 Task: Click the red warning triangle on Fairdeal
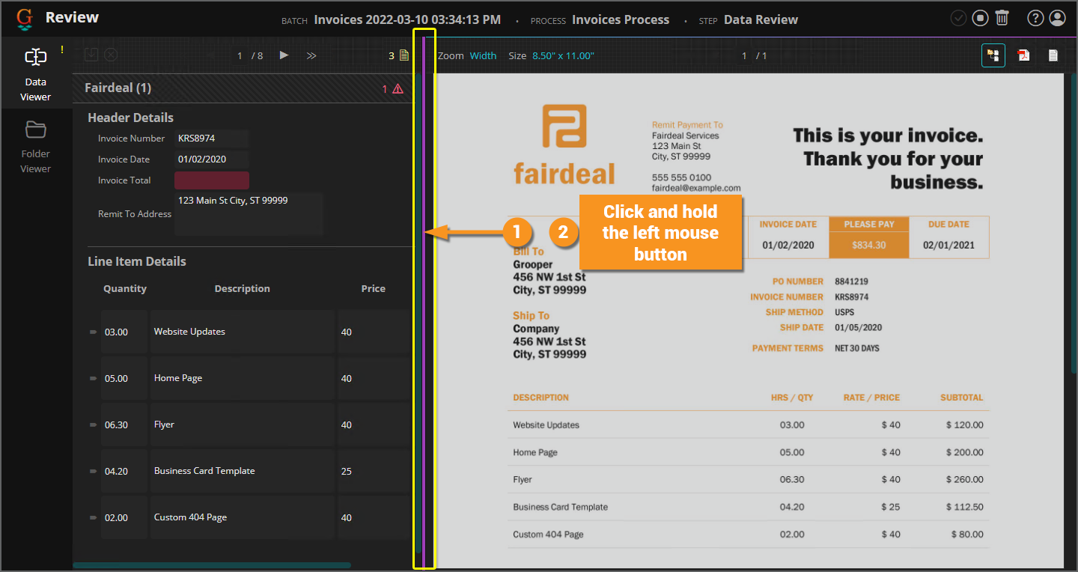pyautogui.click(x=398, y=88)
